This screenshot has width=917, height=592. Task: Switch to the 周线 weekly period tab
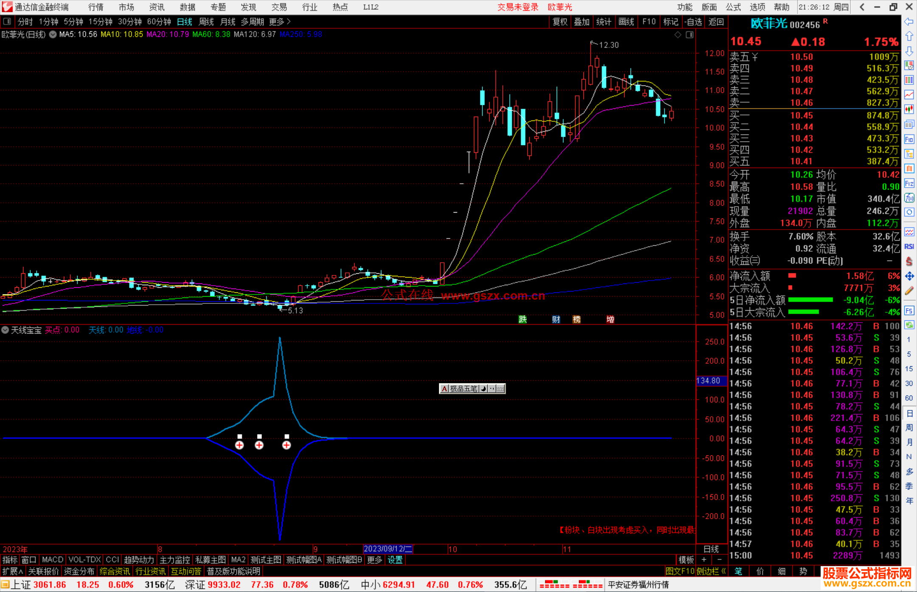[206, 22]
